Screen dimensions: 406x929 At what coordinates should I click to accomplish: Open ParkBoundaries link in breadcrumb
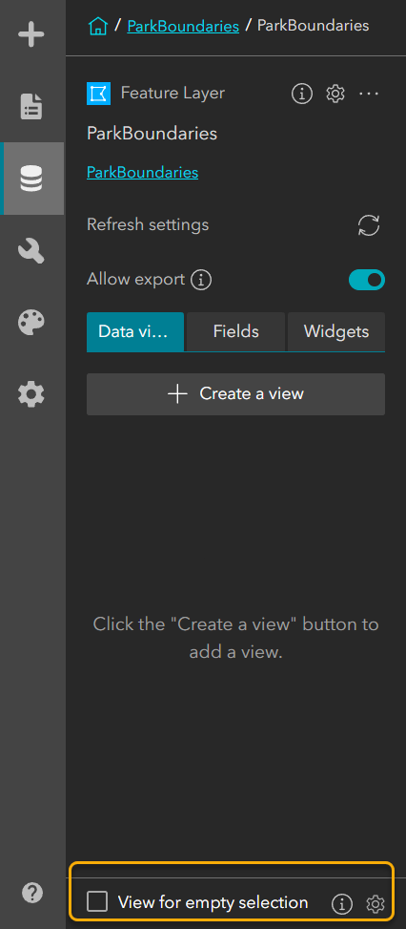pos(183,26)
